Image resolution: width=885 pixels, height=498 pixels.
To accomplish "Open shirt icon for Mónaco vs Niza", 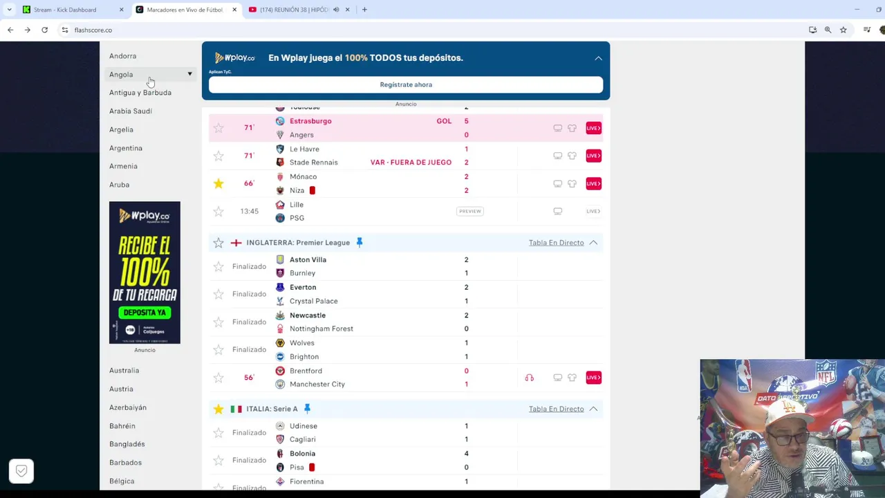I will click(x=572, y=183).
